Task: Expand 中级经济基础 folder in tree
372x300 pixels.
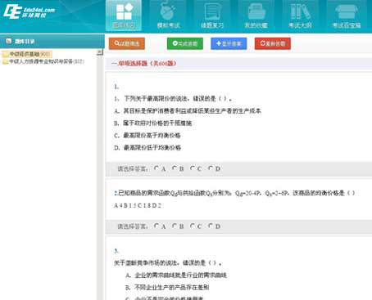Action: (6, 54)
